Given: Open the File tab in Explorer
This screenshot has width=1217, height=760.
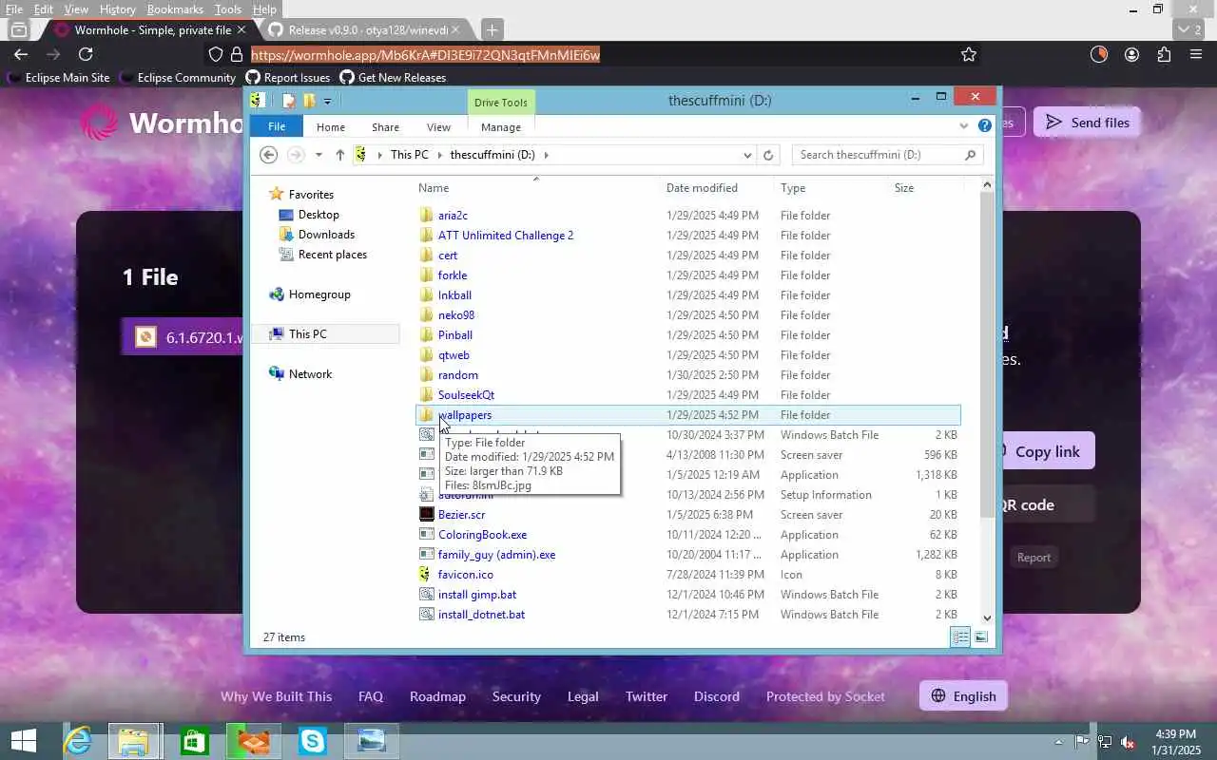Looking at the screenshot, I should (x=277, y=126).
